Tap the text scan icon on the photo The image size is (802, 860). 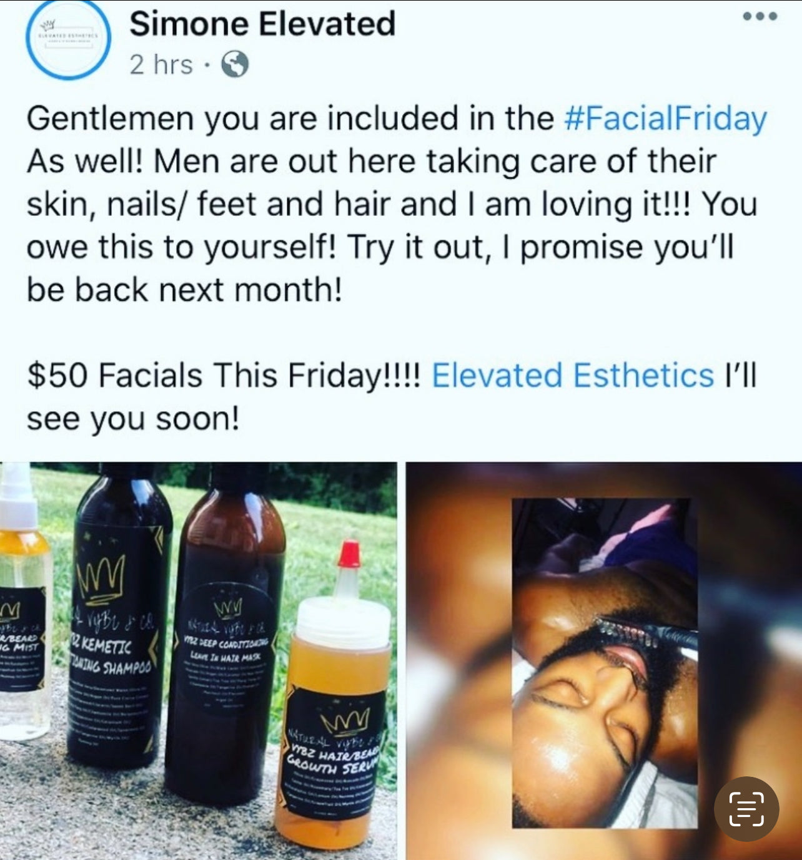746,809
